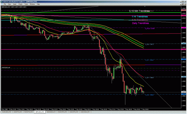
Task: Switch to the USDCHFm,M5 chart tab
Action: click(74, 112)
